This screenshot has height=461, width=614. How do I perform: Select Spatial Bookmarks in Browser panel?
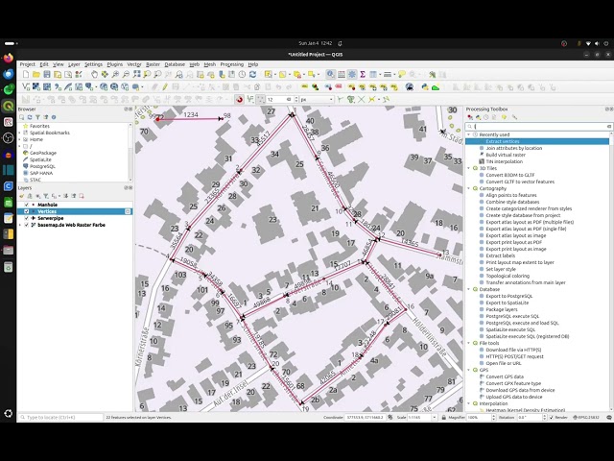pyautogui.click(x=50, y=133)
